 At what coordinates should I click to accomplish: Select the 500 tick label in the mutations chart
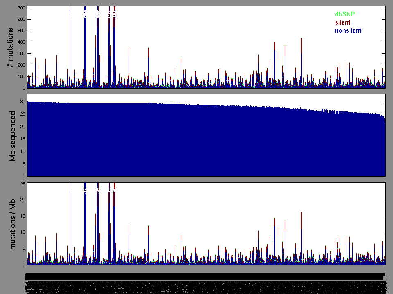(20, 31)
